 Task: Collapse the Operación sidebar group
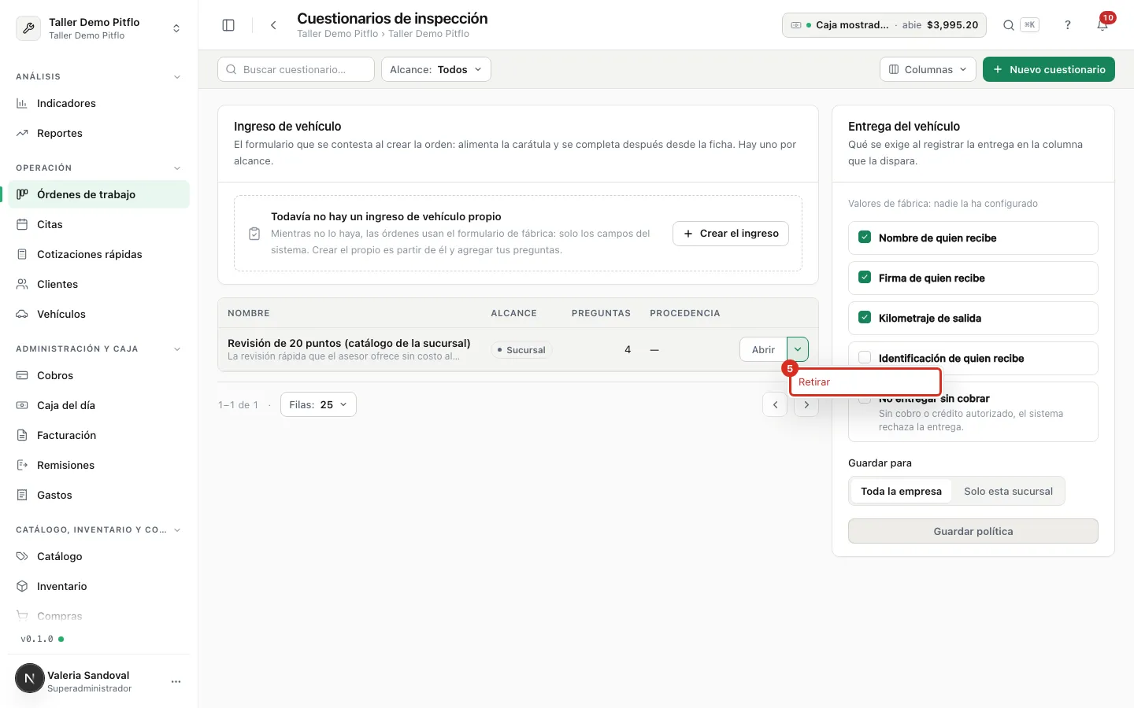click(177, 168)
